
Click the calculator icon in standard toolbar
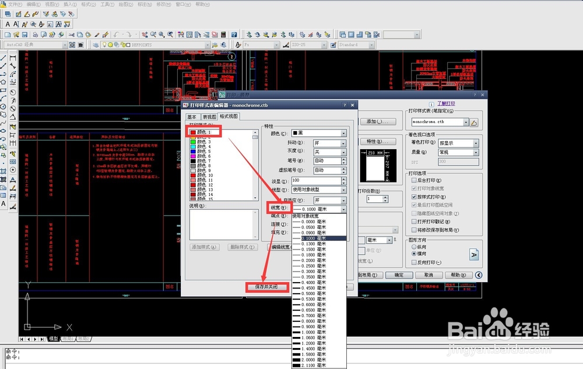[223, 34]
